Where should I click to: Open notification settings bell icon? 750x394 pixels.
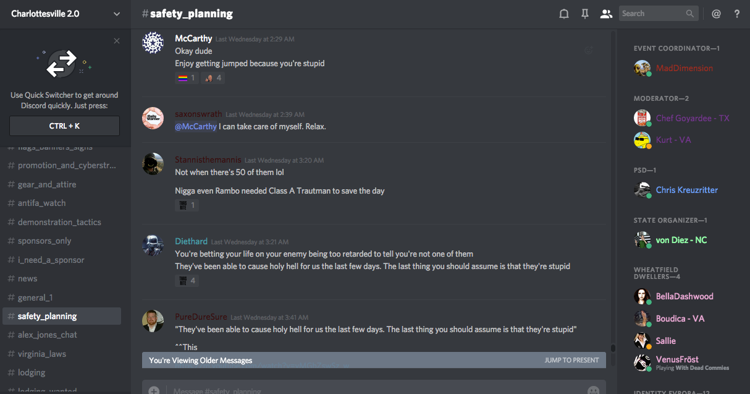[x=563, y=14]
